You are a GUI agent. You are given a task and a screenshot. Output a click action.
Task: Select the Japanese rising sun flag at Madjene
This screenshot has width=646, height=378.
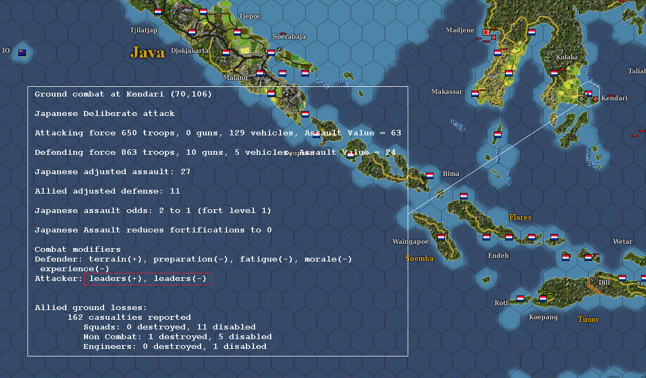pyautogui.click(x=486, y=32)
